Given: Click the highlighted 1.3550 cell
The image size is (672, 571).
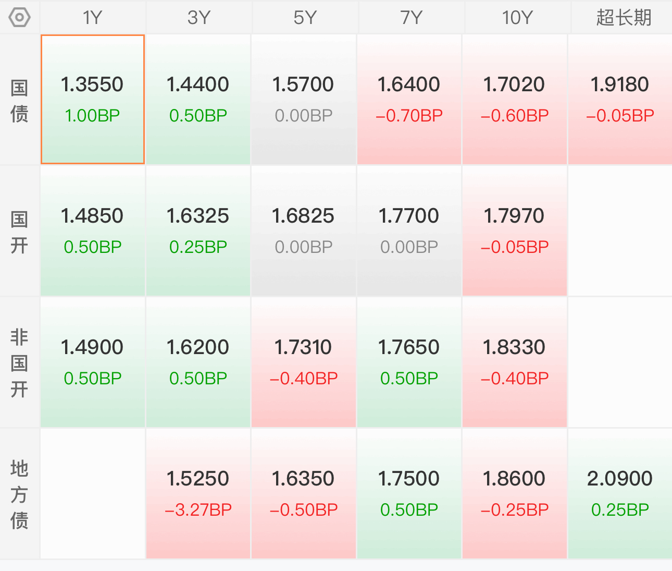Looking at the screenshot, I should 93,100.
